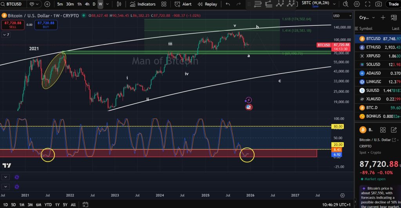The image size is (401, 208).
Task: Expand the first collapsed indicator pane
Action: click(x=5, y=177)
